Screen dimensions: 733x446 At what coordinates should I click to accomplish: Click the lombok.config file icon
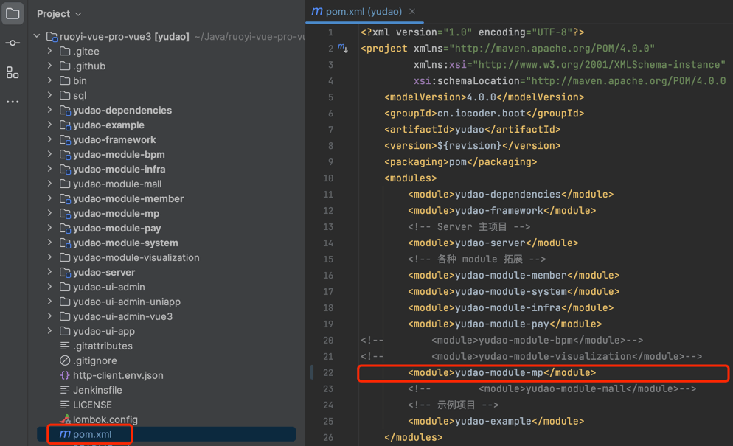pos(65,419)
